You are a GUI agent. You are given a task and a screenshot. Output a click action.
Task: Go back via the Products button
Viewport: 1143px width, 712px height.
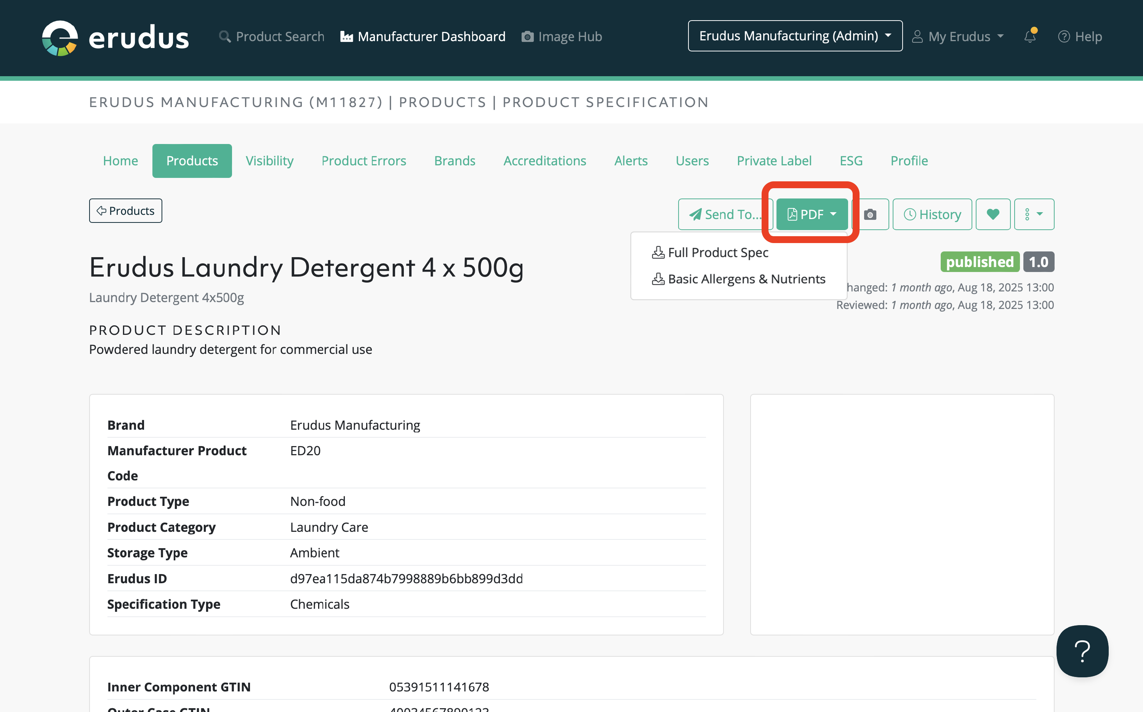tap(125, 211)
